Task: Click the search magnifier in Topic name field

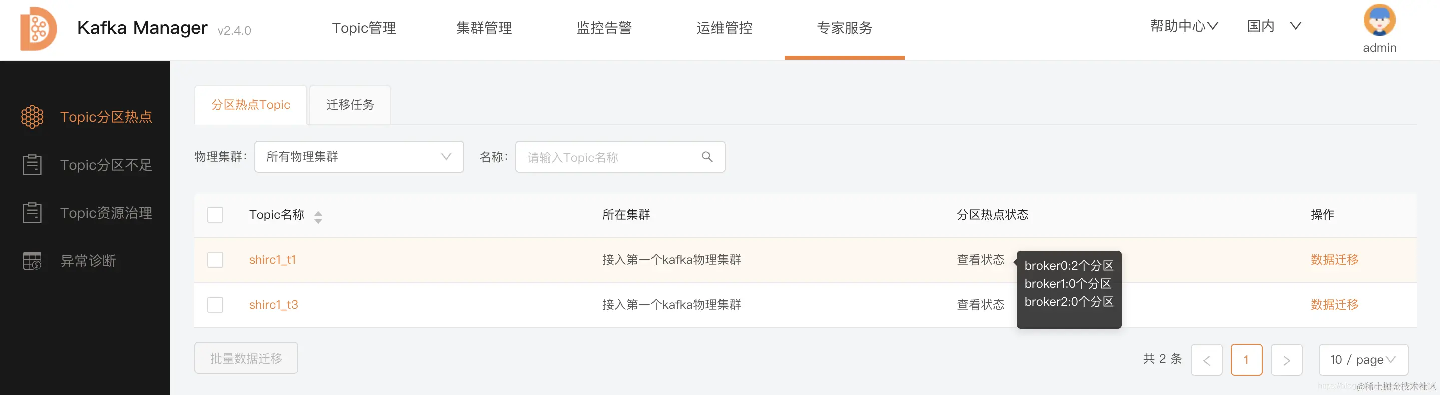Action: pyautogui.click(x=706, y=157)
